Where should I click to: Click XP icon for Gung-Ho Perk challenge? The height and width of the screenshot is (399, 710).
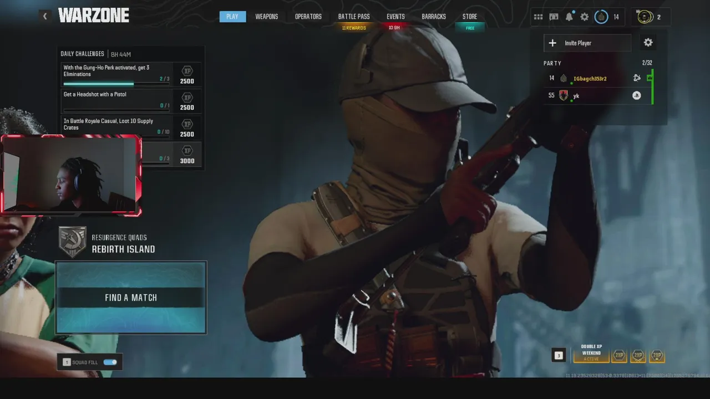[187, 70]
